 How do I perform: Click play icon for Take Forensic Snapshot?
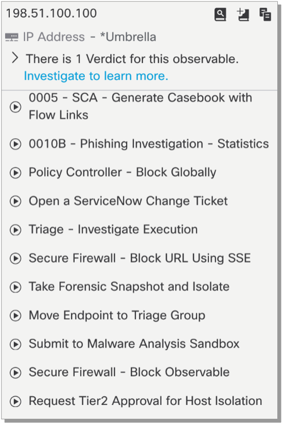pyautogui.click(x=15, y=287)
